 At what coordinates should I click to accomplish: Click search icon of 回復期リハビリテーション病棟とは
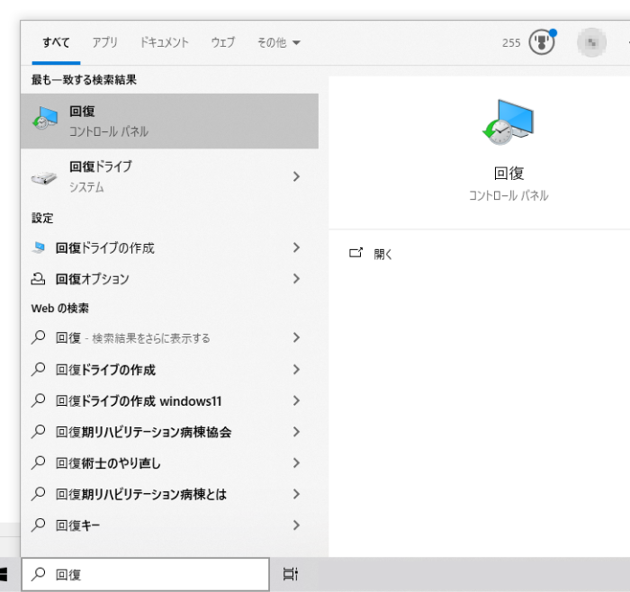(x=38, y=494)
